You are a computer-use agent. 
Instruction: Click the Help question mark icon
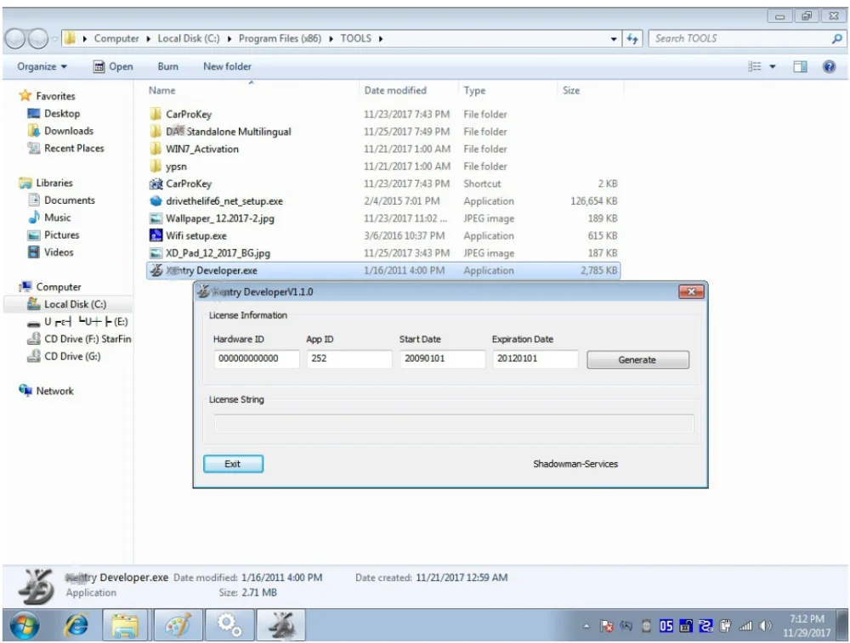coord(829,66)
